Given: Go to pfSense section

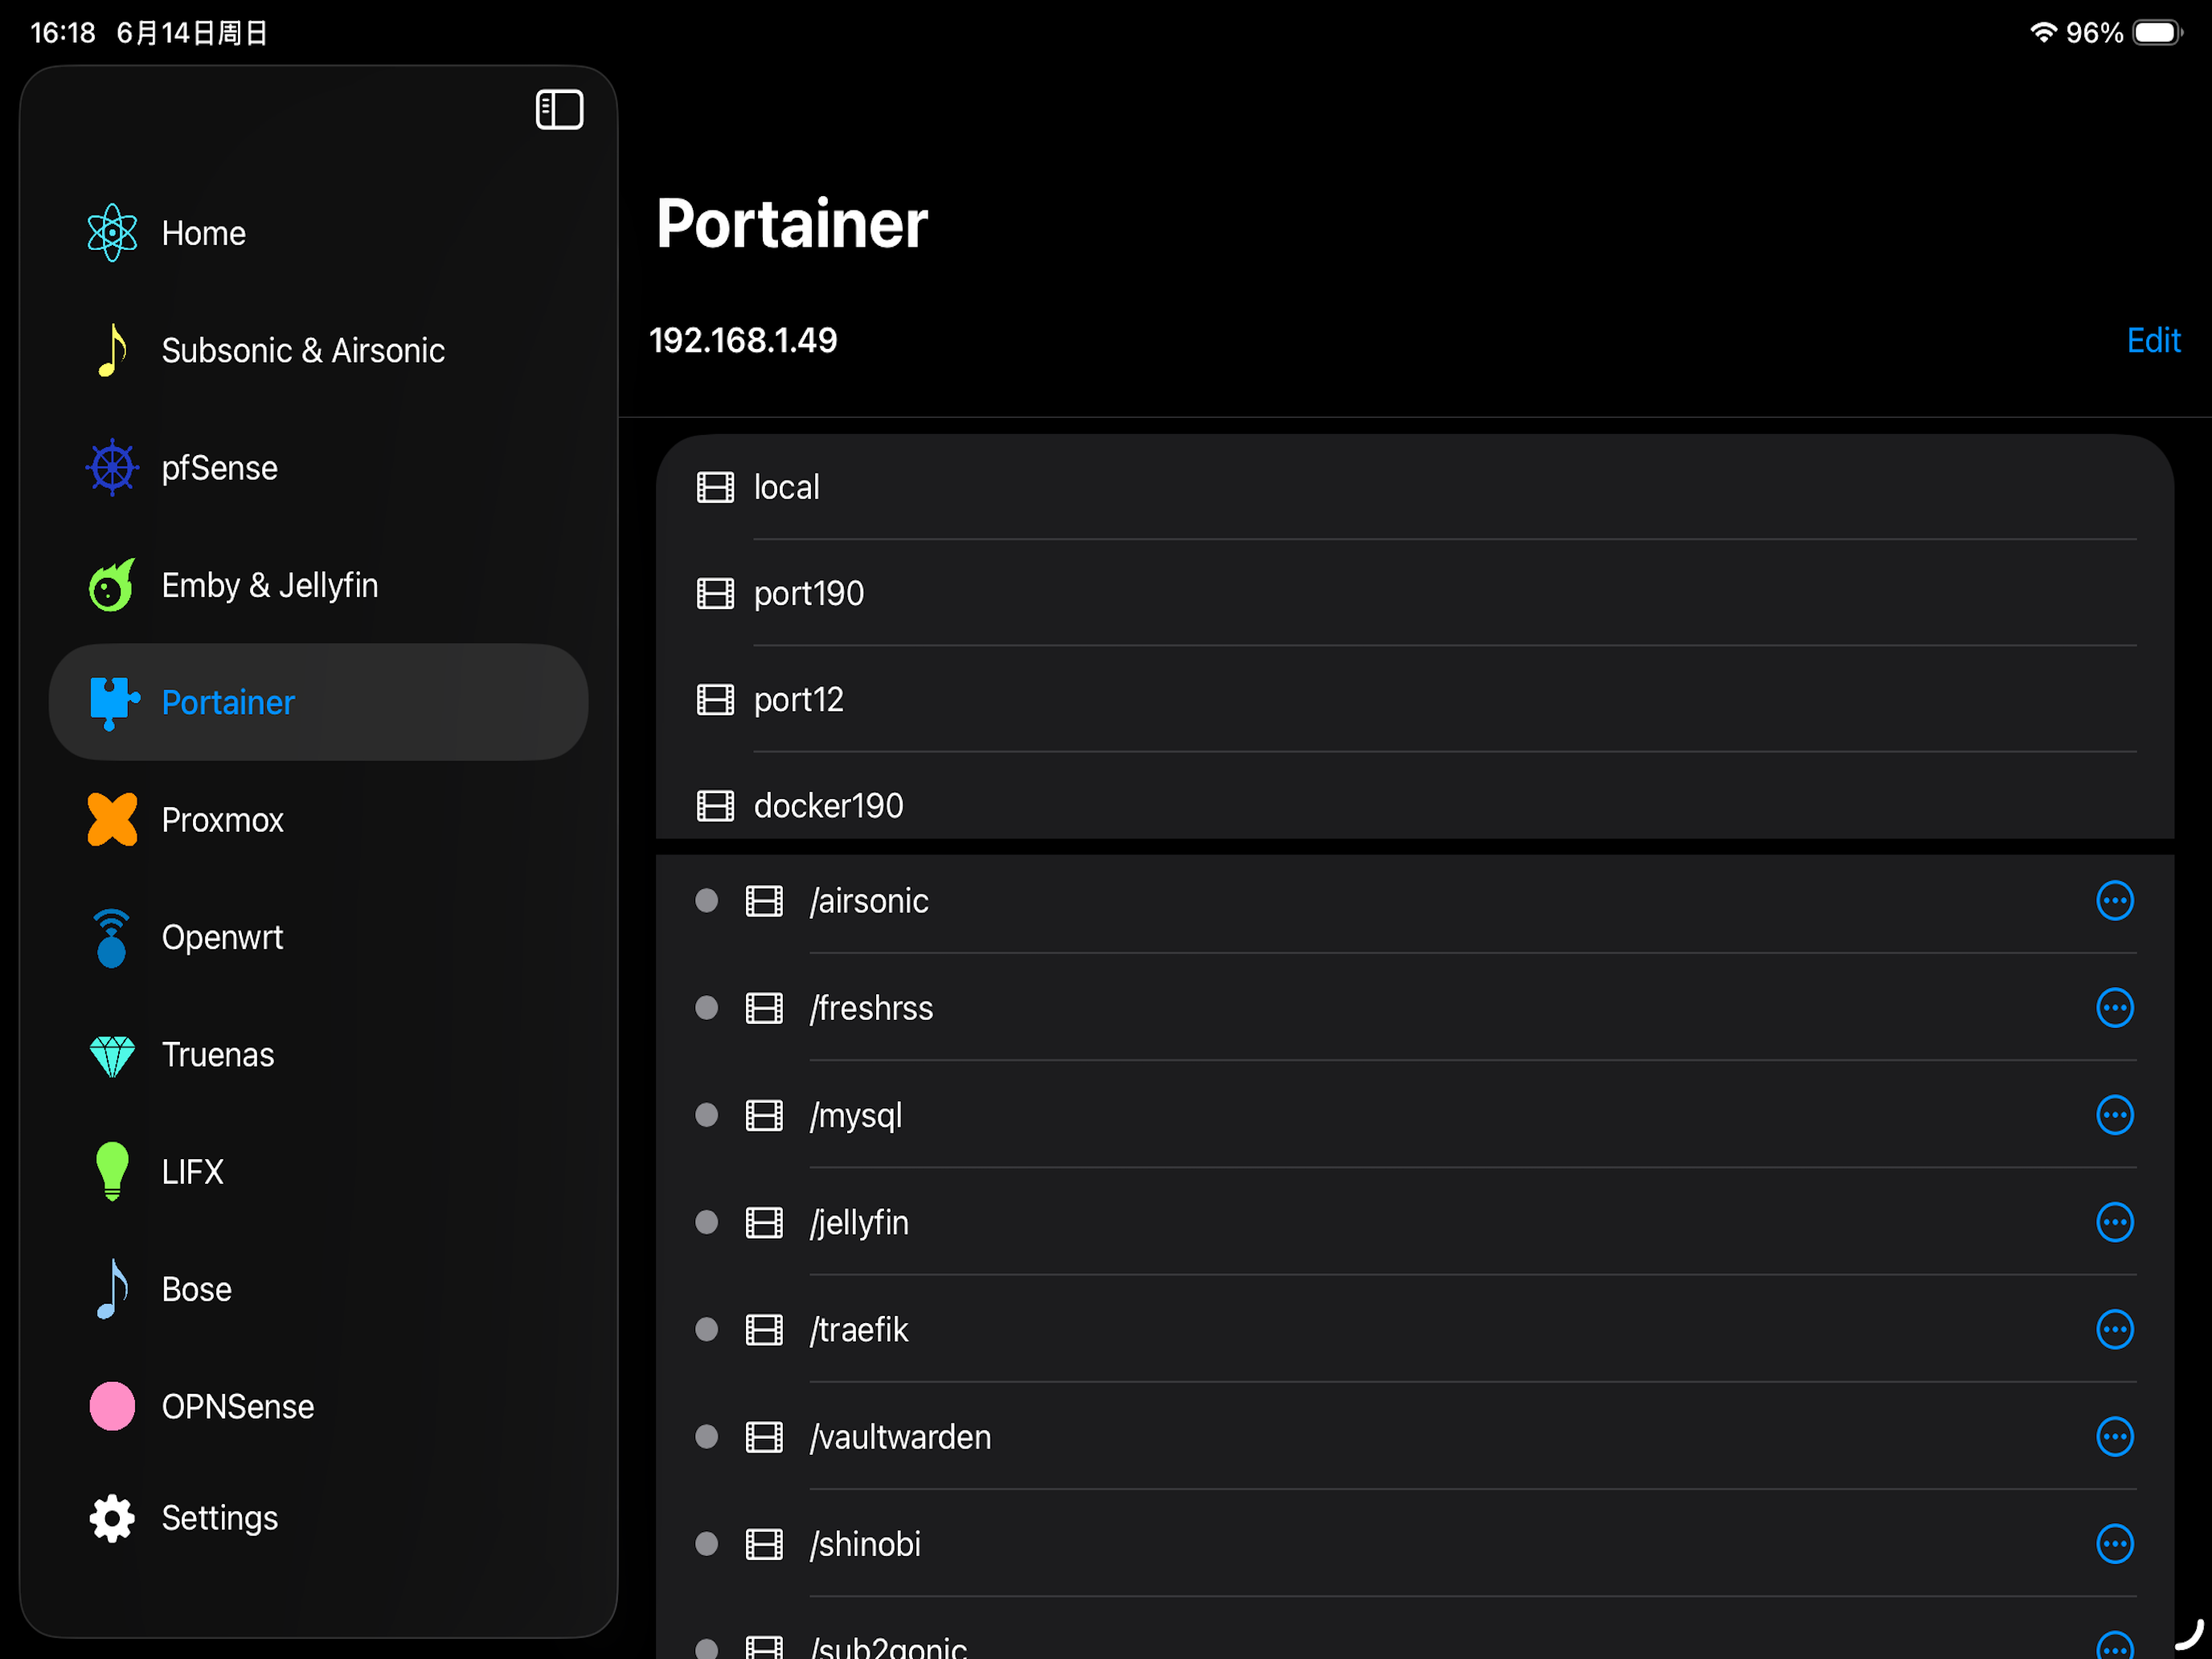Looking at the screenshot, I should point(318,467).
